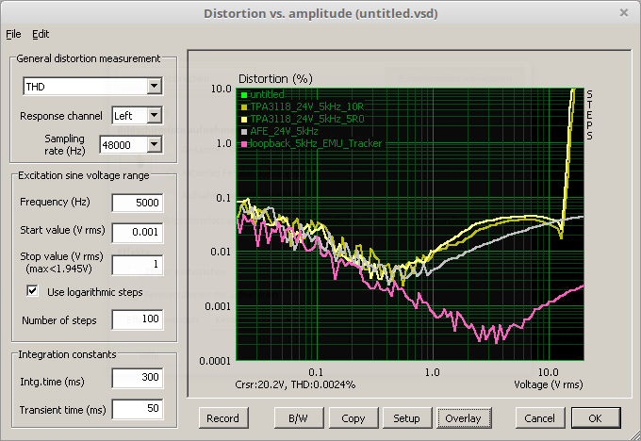The width and height of the screenshot is (641, 441).
Task: Click the Copy button
Action: pyautogui.click(x=353, y=417)
